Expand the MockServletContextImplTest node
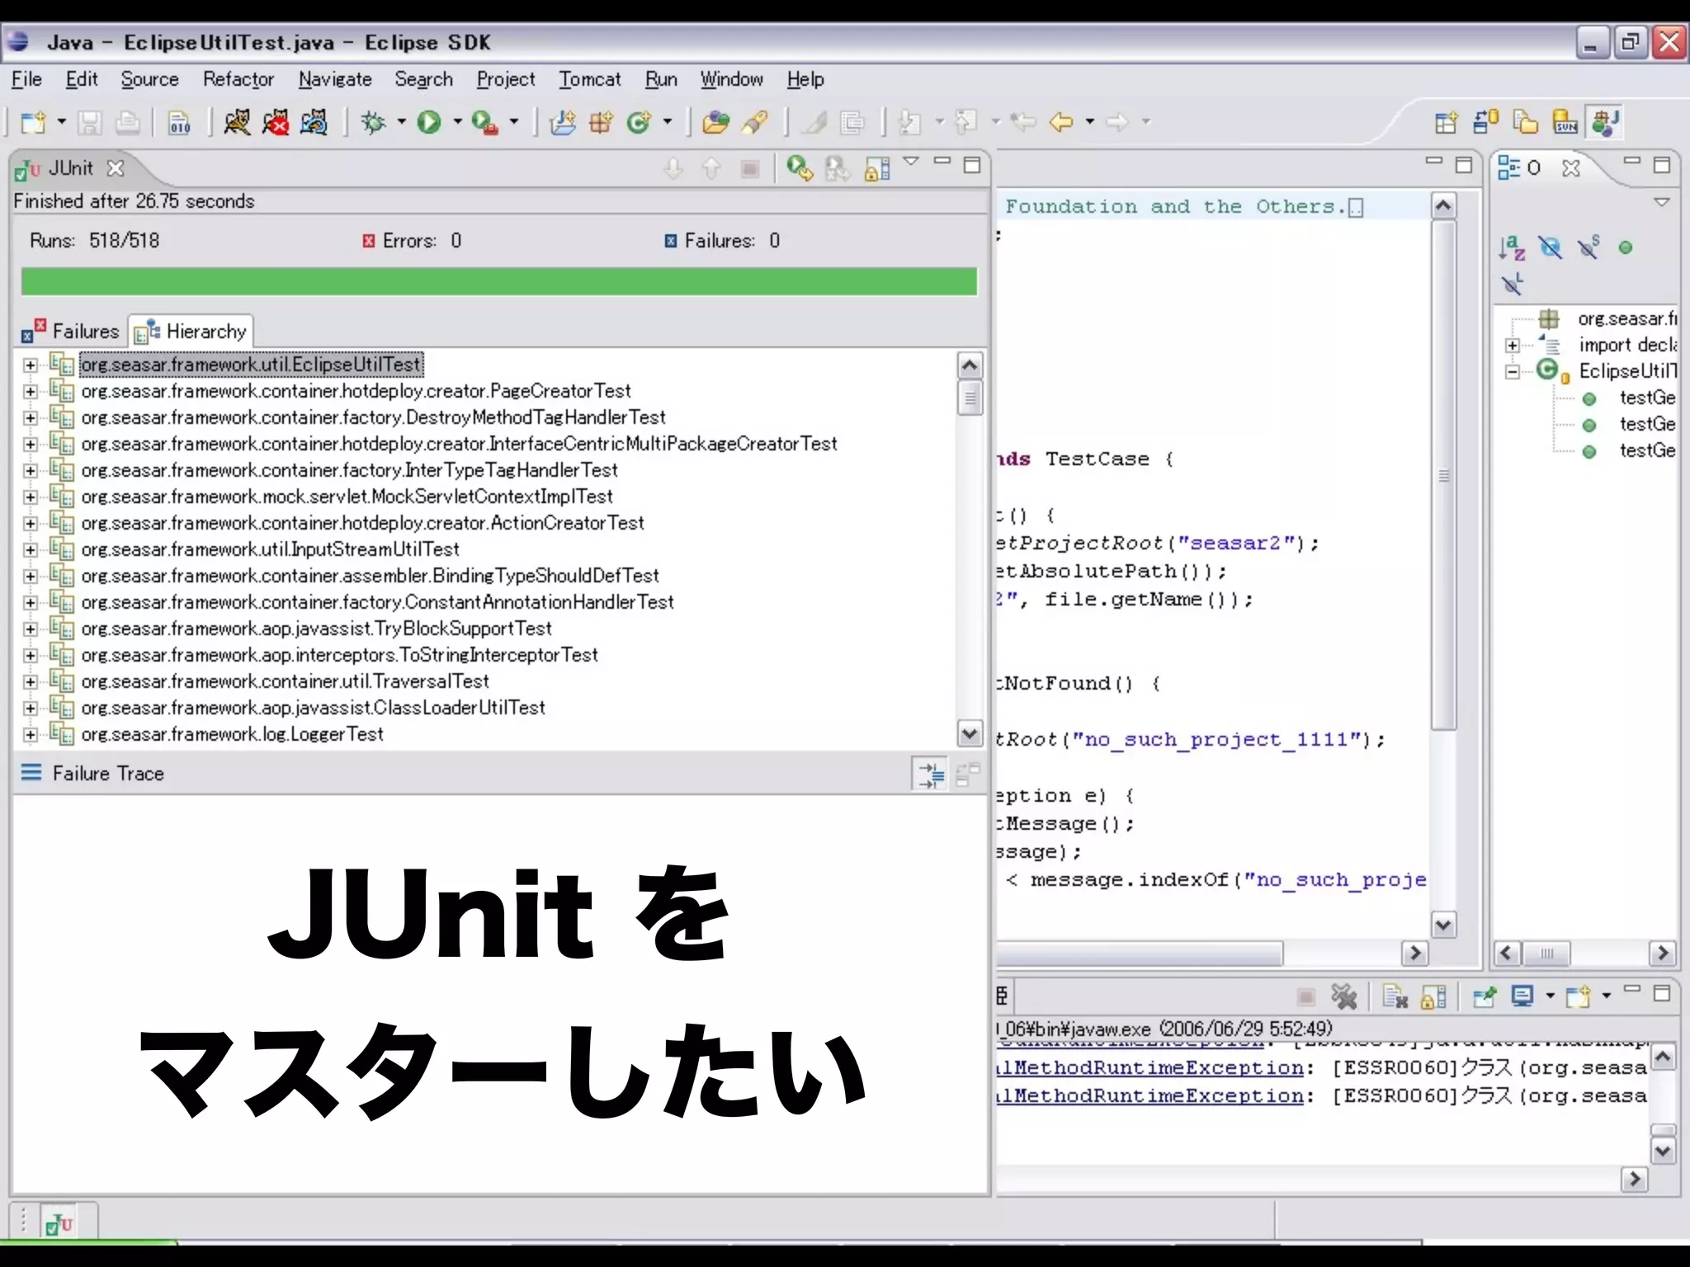Image resolution: width=1690 pixels, height=1267 pixels. pyautogui.click(x=31, y=497)
